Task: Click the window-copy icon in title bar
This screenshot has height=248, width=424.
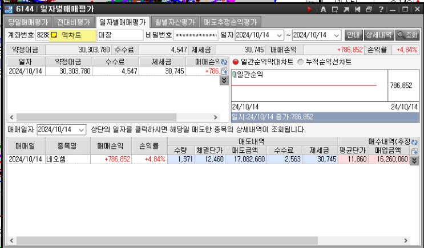Action: [x=369, y=10]
